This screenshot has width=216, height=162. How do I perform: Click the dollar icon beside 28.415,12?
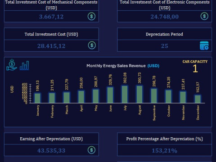pos(92,45)
